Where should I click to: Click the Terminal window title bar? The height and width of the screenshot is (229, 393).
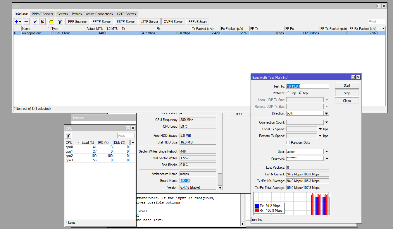104,118
